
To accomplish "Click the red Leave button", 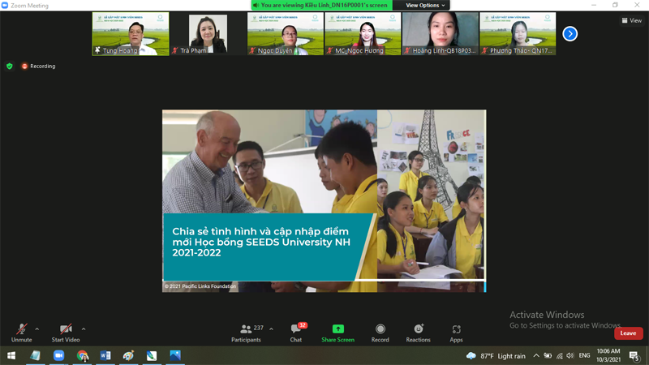I will point(628,333).
